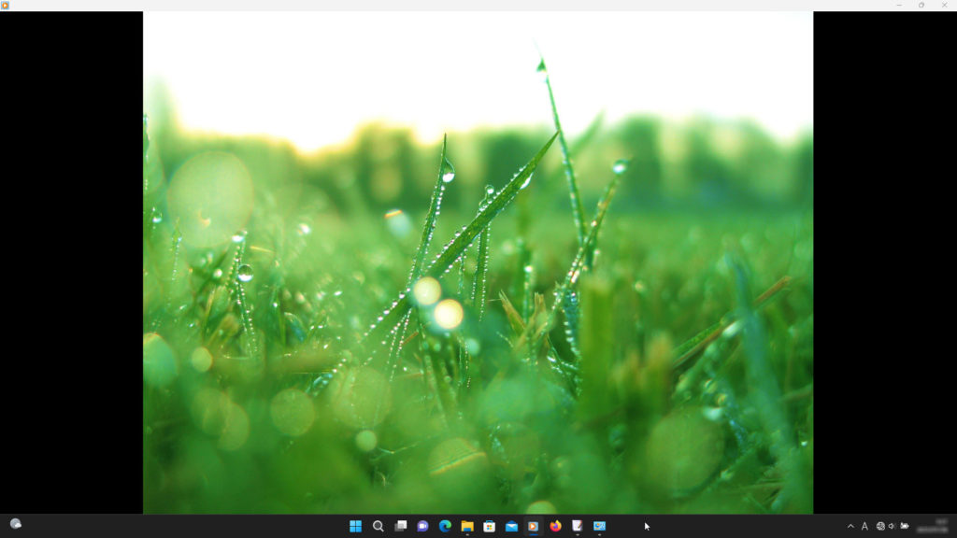Open the Mail app in the taskbar
This screenshot has height=538, width=957.
511,526
